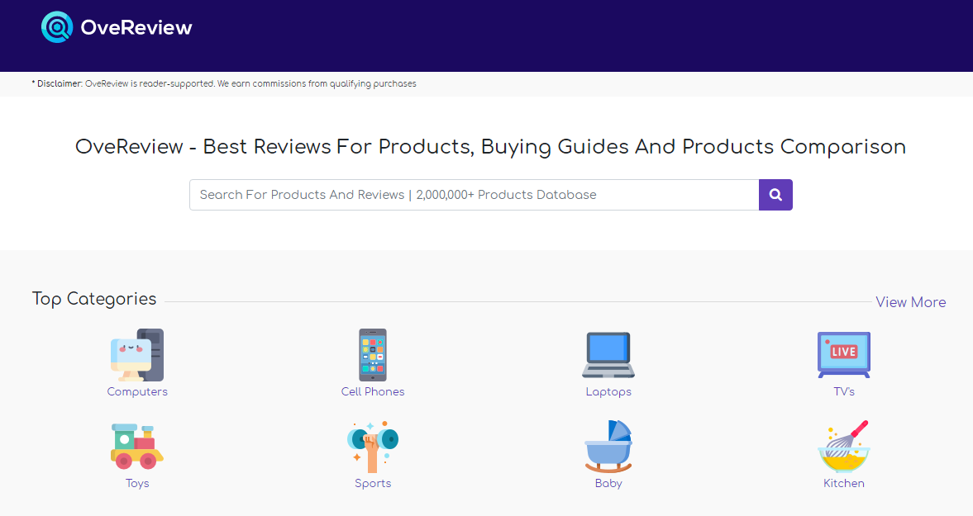This screenshot has height=516, width=973.
Task: Click the Kitchen text label
Action: 843,483
